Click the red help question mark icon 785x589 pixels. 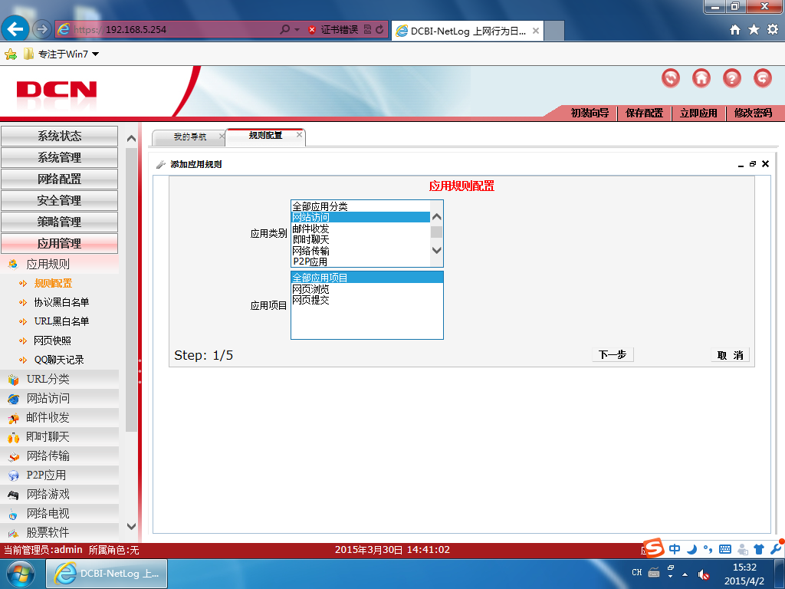[731, 77]
